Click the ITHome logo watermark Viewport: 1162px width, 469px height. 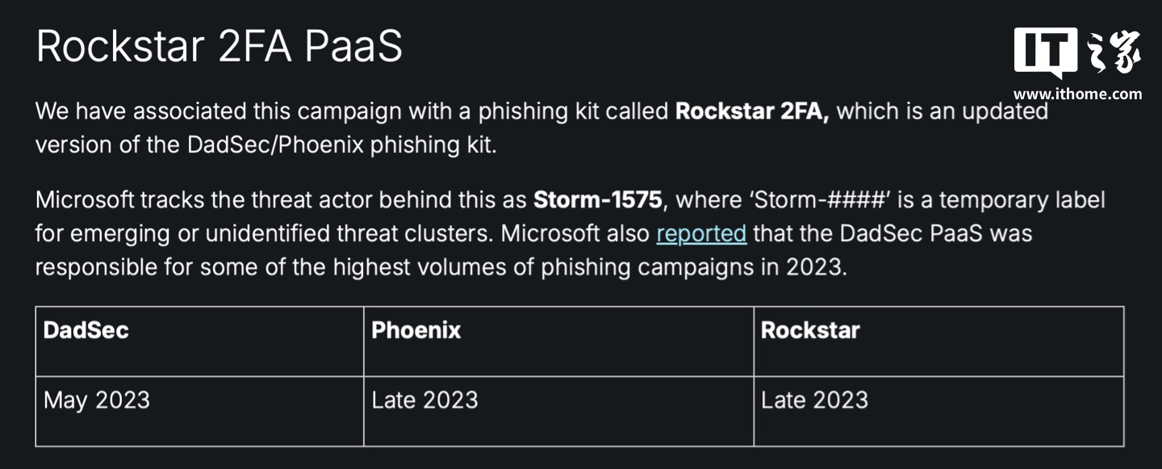pyautogui.click(x=1077, y=52)
